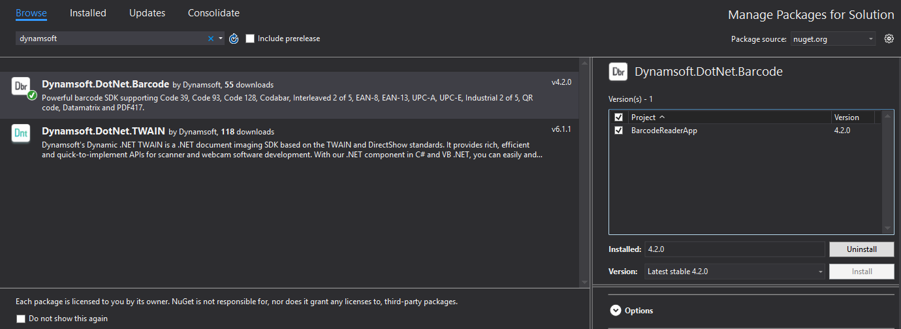
Task: Toggle Include prerelease checkbox
Action: click(250, 39)
